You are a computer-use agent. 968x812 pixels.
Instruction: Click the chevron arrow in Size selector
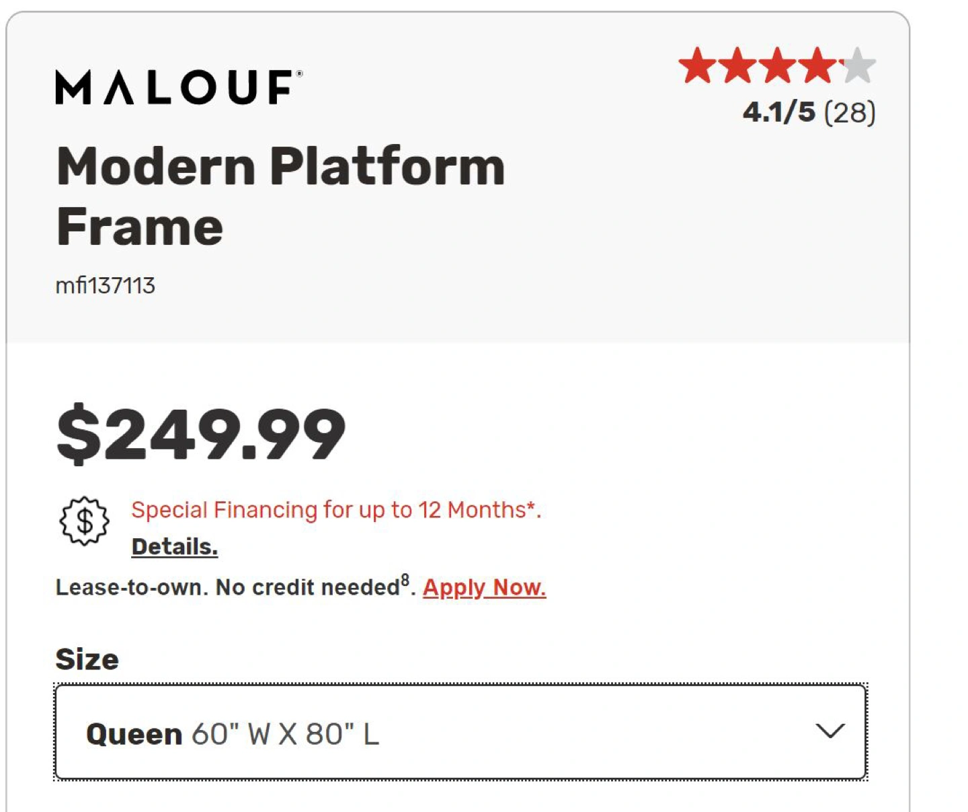[x=830, y=731]
